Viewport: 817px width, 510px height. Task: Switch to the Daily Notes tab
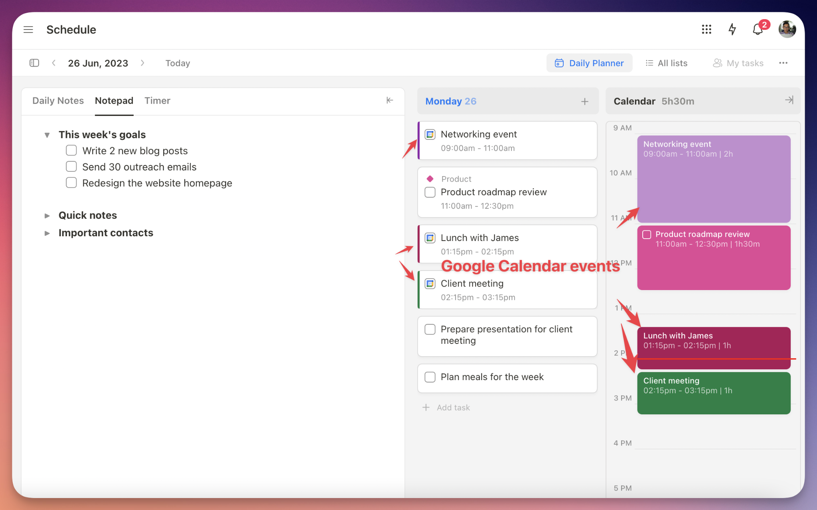click(57, 100)
